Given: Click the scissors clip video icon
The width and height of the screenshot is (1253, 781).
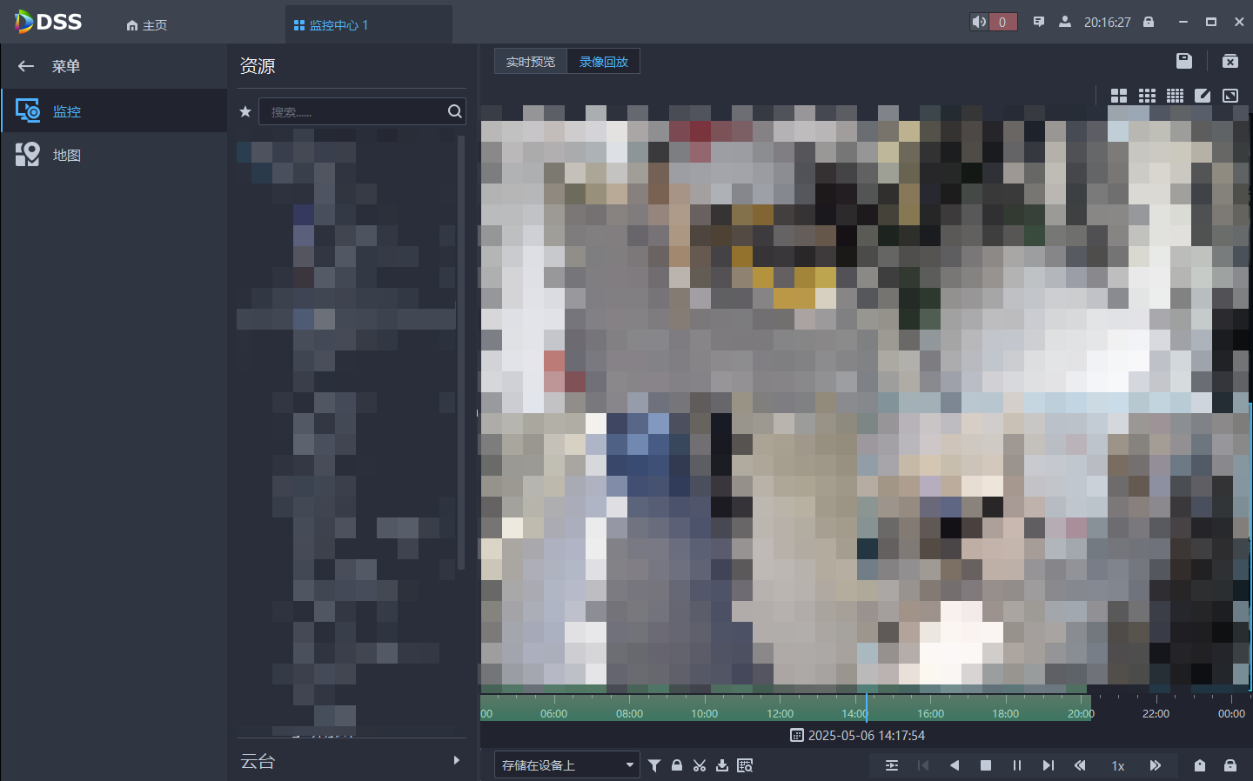Looking at the screenshot, I should click(700, 765).
